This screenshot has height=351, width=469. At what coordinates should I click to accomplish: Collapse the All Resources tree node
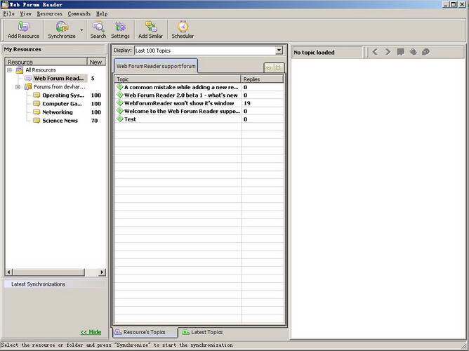pyautogui.click(x=10, y=70)
